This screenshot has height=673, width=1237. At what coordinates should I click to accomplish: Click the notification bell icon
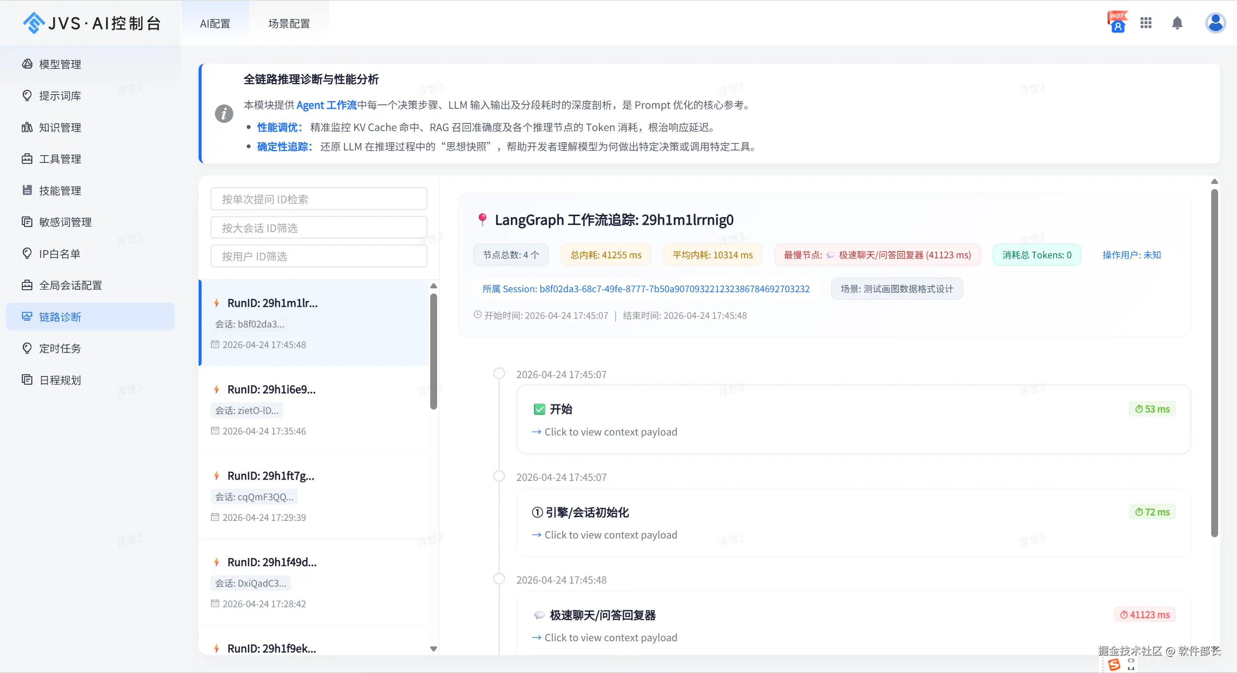click(x=1176, y=22)
